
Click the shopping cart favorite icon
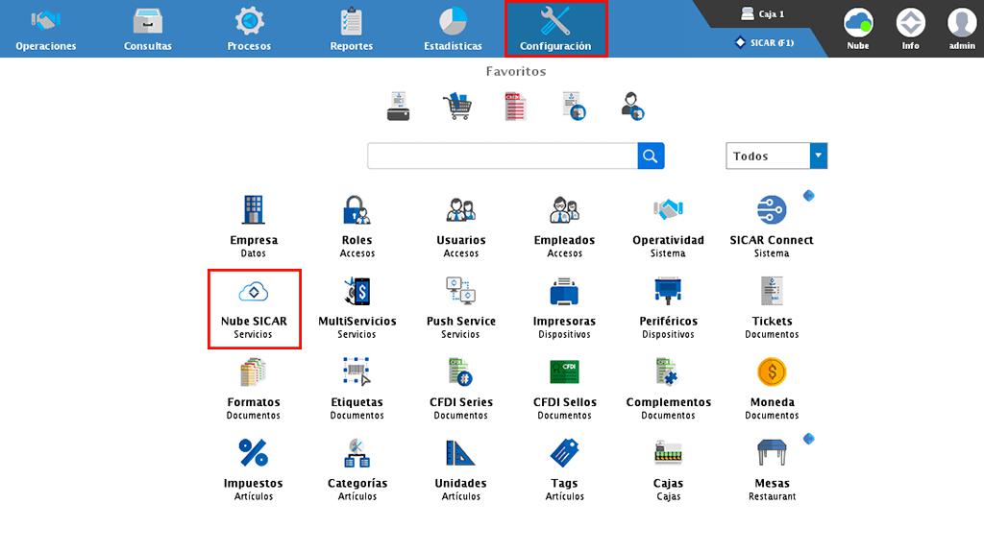456,106
